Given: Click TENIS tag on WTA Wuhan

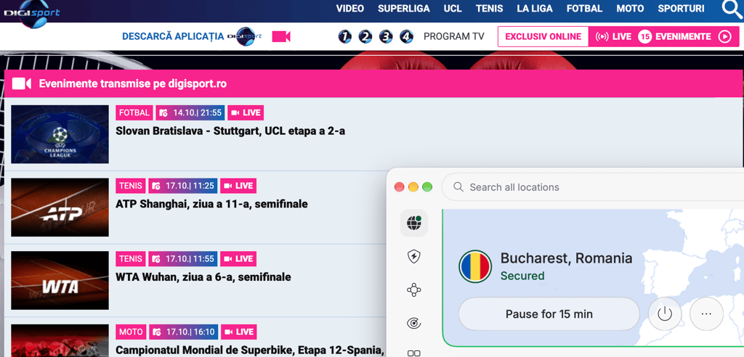Looking at the screenshot, I should (131, 259).
